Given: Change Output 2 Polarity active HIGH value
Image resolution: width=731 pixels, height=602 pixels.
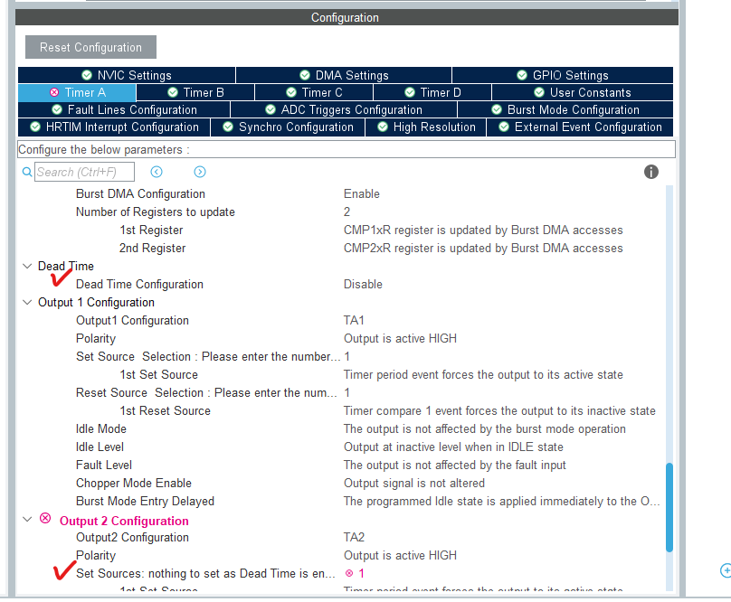Looking at the screenshot, I should [401, 555].
